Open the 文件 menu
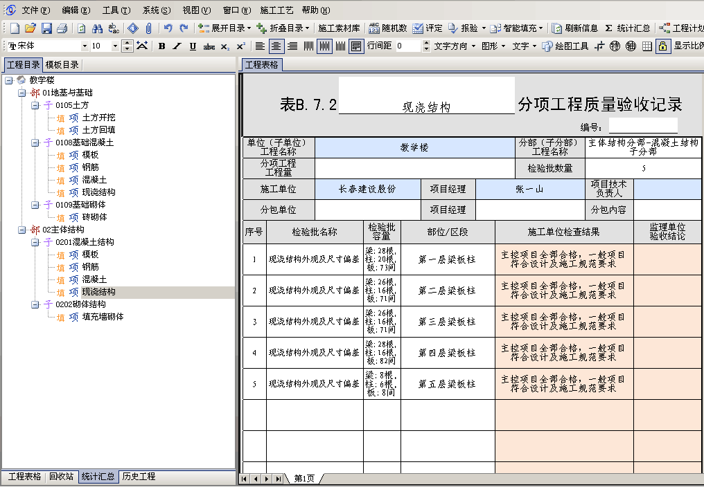Image resolution: width=704 pixels, height=487 pixels. 36,10
